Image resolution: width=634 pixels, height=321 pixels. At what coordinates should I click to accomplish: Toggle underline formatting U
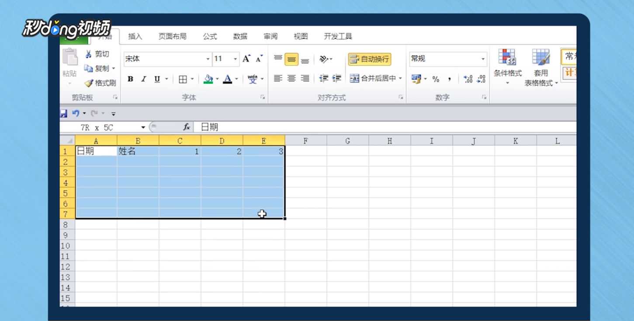(x=157, y=79)
